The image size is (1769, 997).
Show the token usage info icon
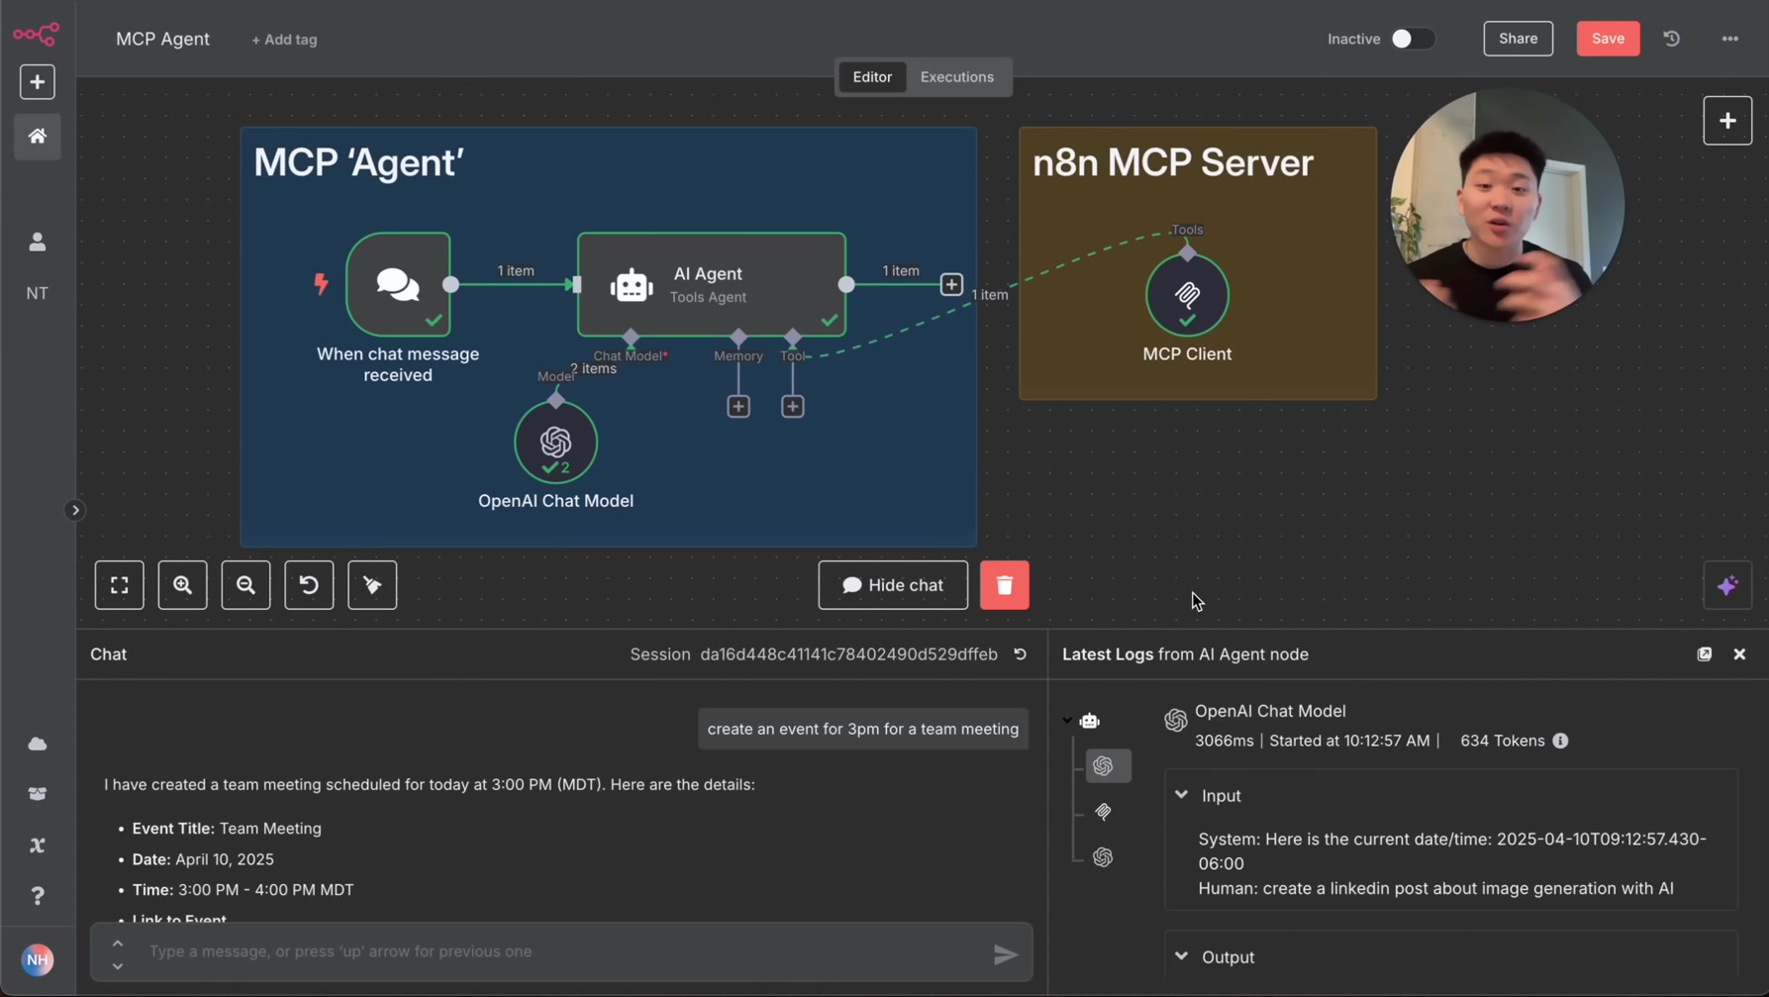point(1560,741)
